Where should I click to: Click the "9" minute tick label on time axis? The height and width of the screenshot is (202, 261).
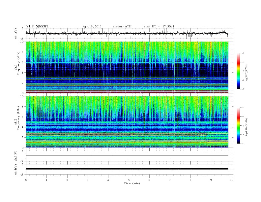pos(211,180)
